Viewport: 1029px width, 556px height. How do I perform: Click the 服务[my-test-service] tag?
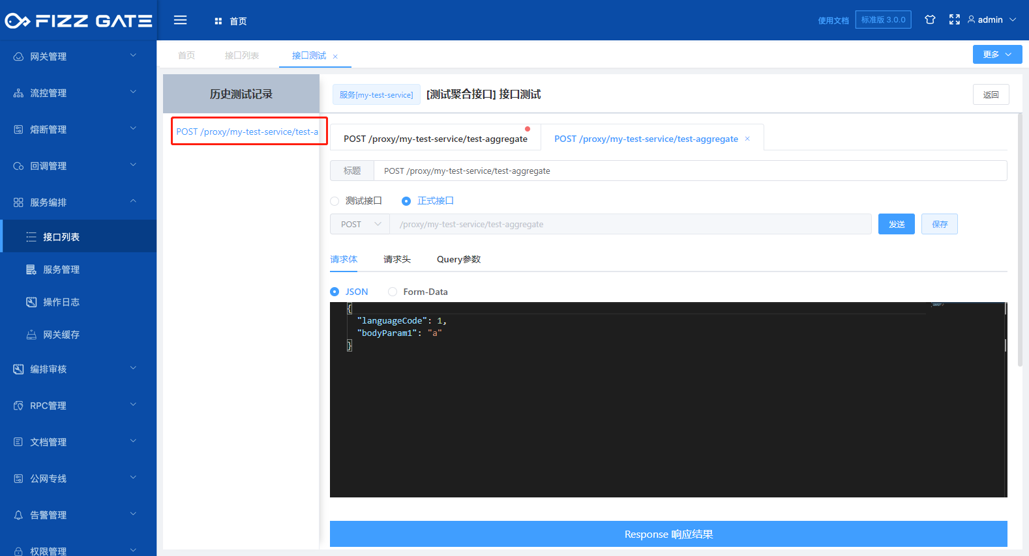tap(376, 95)
